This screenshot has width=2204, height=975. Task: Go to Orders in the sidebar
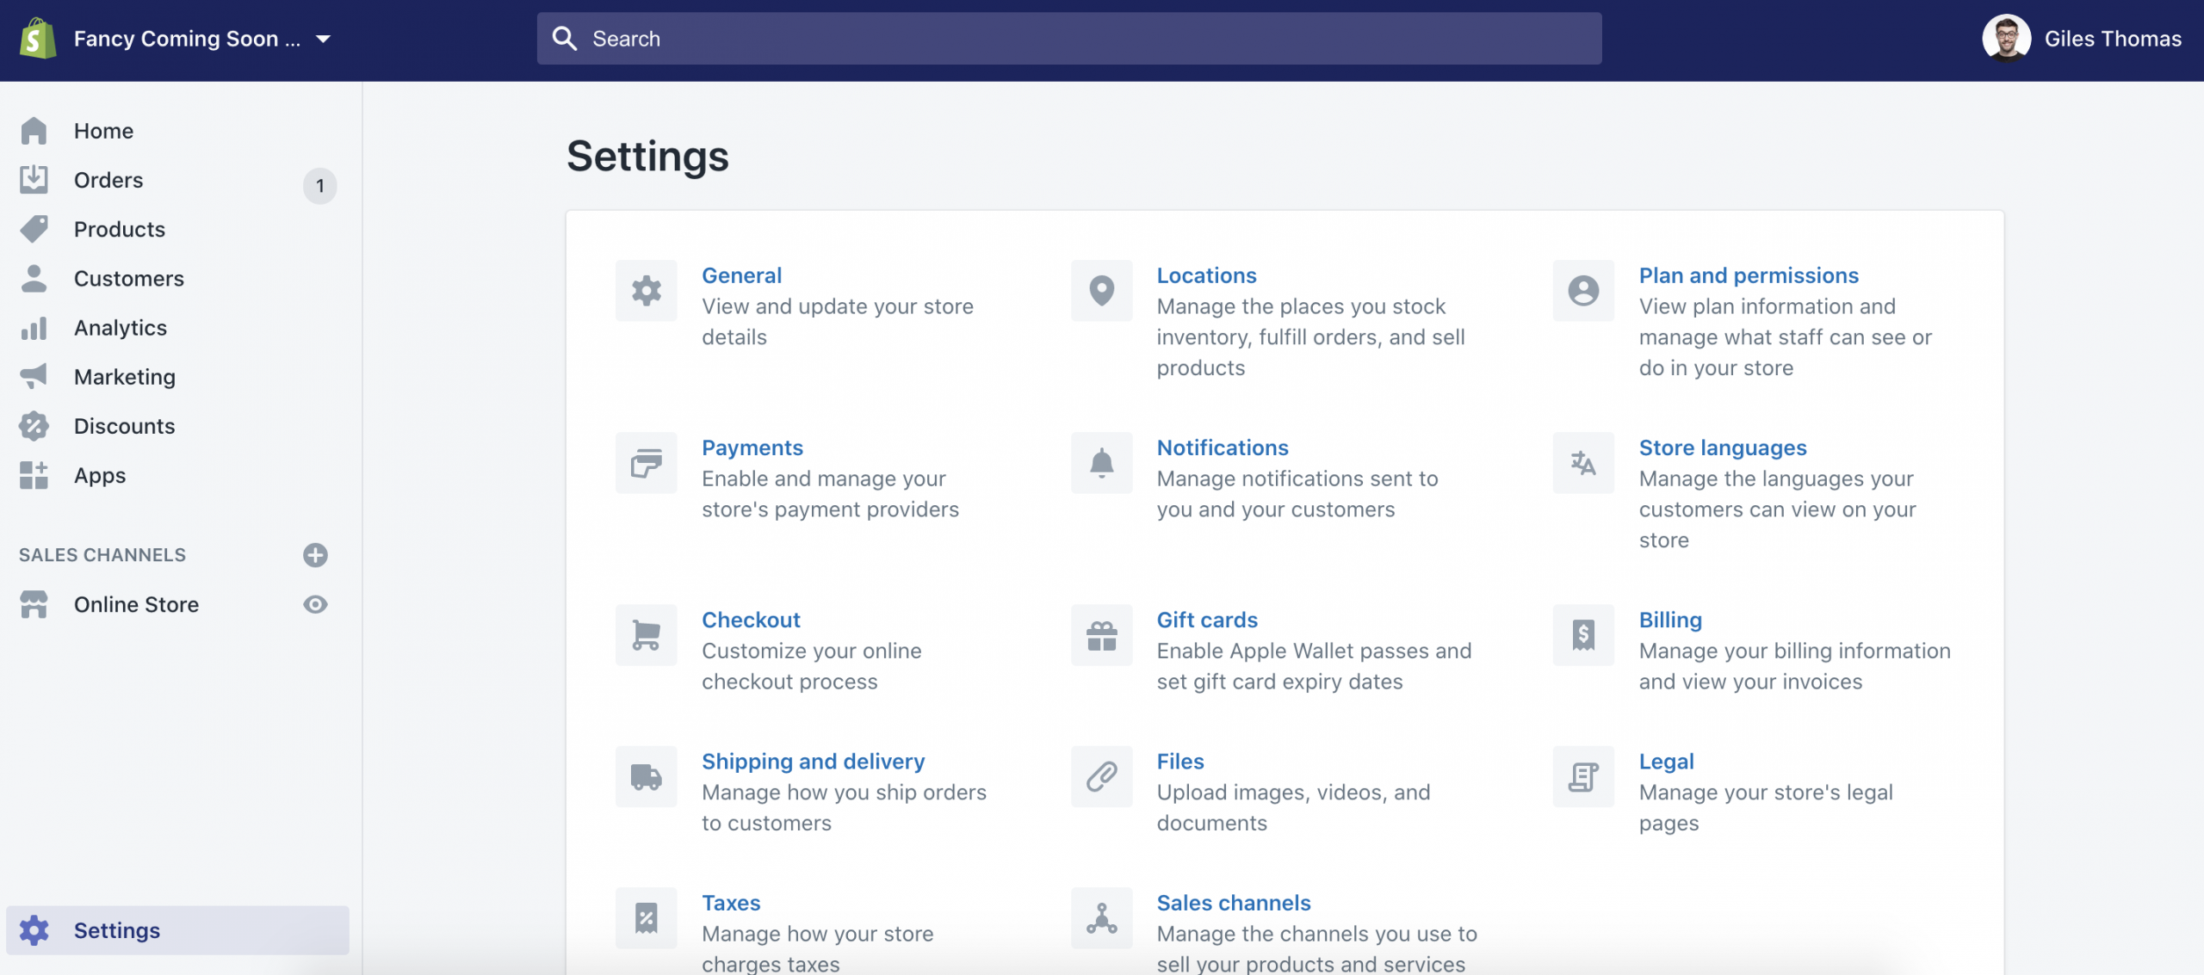click(x=108, y=180)
